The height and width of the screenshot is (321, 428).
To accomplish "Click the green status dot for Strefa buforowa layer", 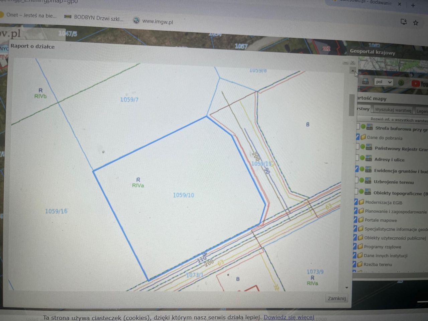I will pyautogui.click(x=363, y=127).
